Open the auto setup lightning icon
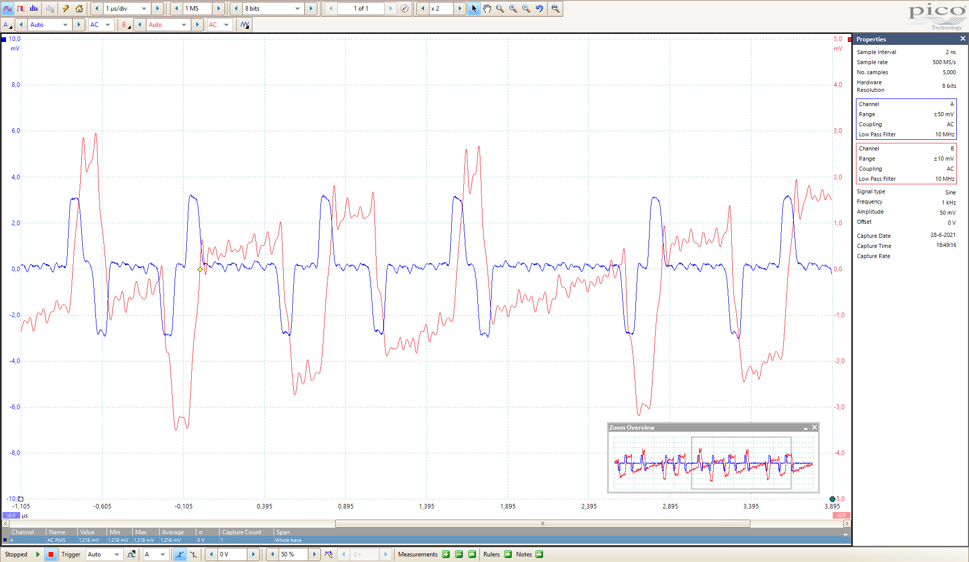Image resolution: width=969 pixels, height=562 pixels. (x=66, y=9)
